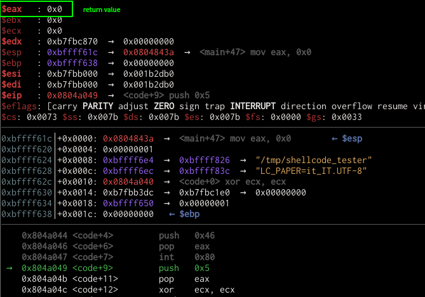Click the $cs segment register value 0x0073
Image resolution: width=425 pixels, height=297 pixels.
(x=33, y=116)
